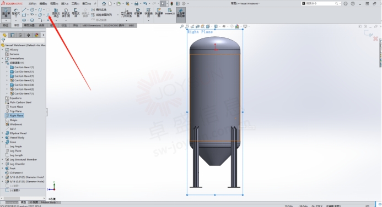The width and height of the screenshot is (382, 207).
Task: Click the Convert Entities tool
Action: pos(66,13)
